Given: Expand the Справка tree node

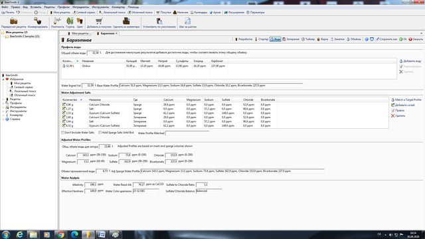Looking at the screenshot, I should click(x=3, y=119).
